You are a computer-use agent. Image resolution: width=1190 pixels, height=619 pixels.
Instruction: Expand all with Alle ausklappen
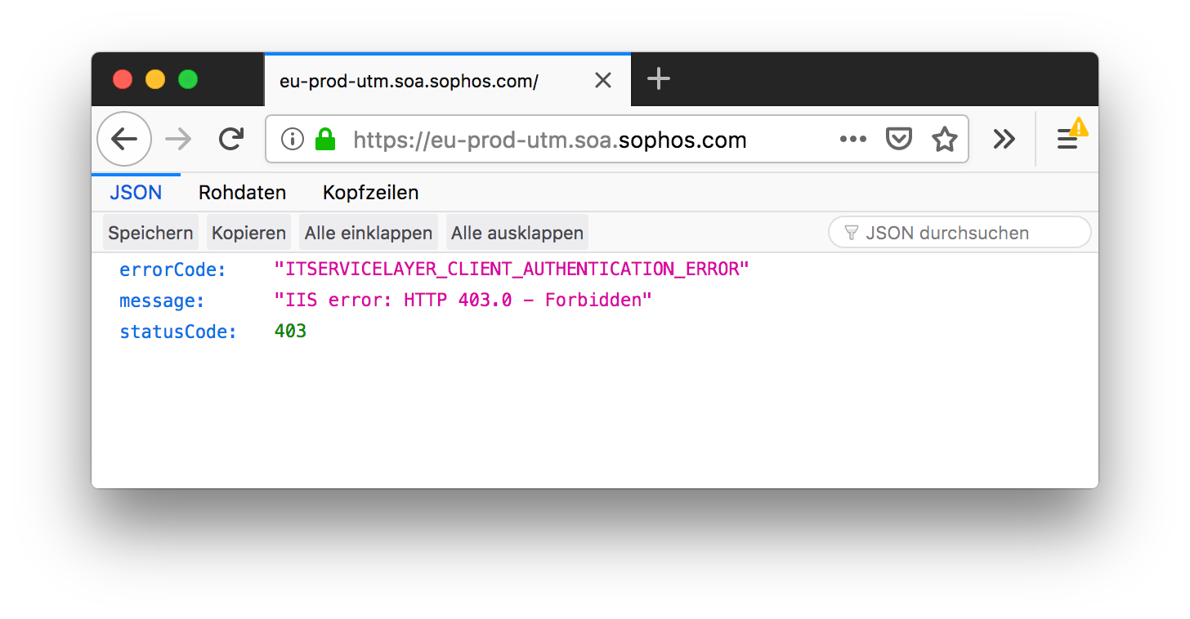click(x=517, y=233)
